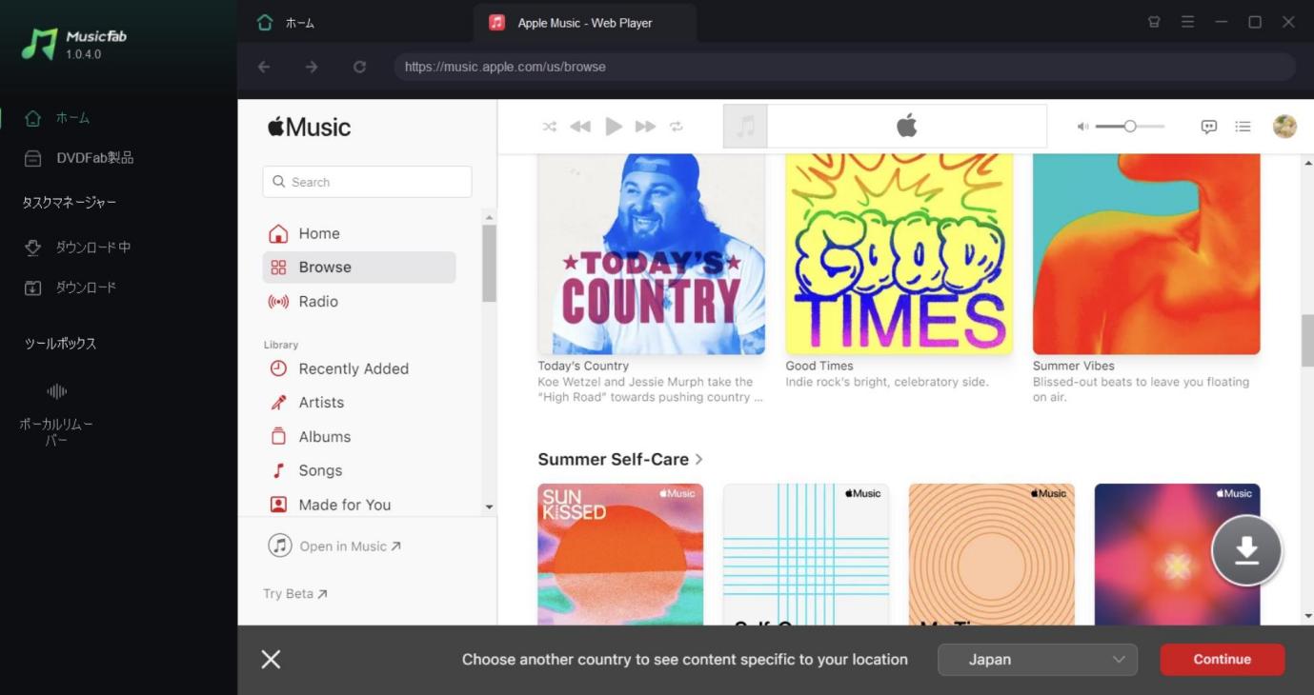Expand the Summer Self-Care section
Viewport: 1314px width, 695px height.
pos(620,460)
